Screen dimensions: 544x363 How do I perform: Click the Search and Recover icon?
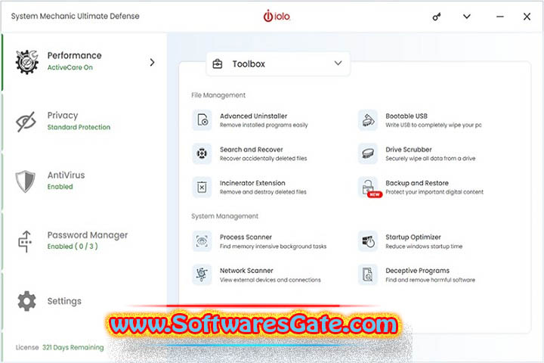pos(202,154)
